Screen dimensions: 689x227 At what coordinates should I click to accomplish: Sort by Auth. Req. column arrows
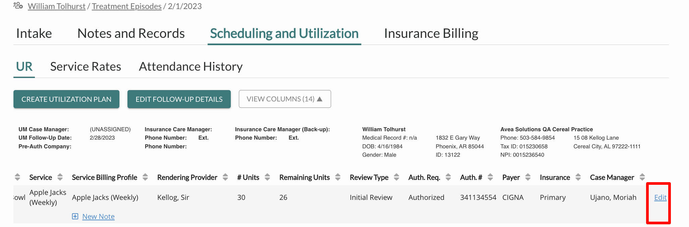pyautogui.click(x=448, y=177)
